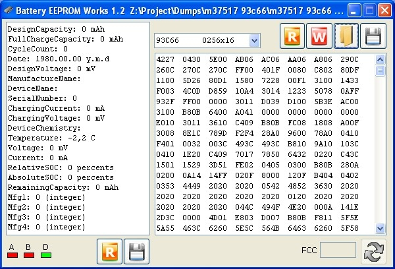The height and width of the screenshot is (269, 395).
Task: Click the red indicator under label A
Action: (x=13, y=255)
